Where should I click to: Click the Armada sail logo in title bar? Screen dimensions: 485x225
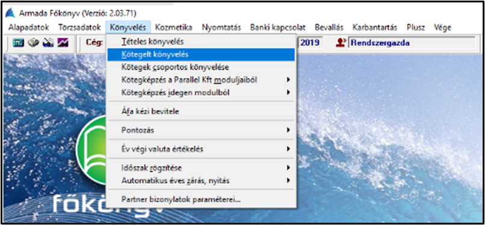pos(10,14)
